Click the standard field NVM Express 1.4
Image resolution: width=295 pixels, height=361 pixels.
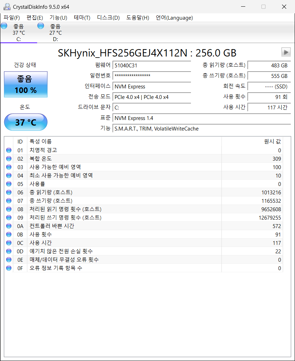pos(202,118)
